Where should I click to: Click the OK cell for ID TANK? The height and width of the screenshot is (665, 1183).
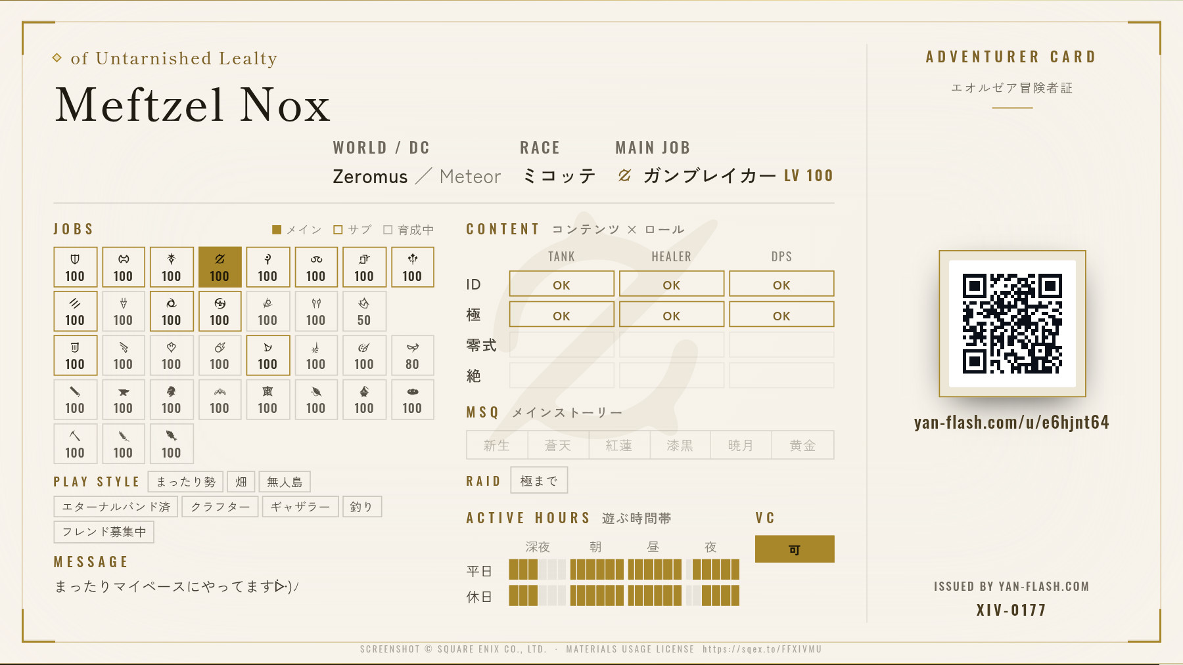point(562,284)
